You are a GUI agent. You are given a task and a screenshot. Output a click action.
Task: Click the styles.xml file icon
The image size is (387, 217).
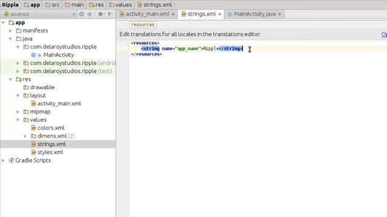click(x=34, y=153)
